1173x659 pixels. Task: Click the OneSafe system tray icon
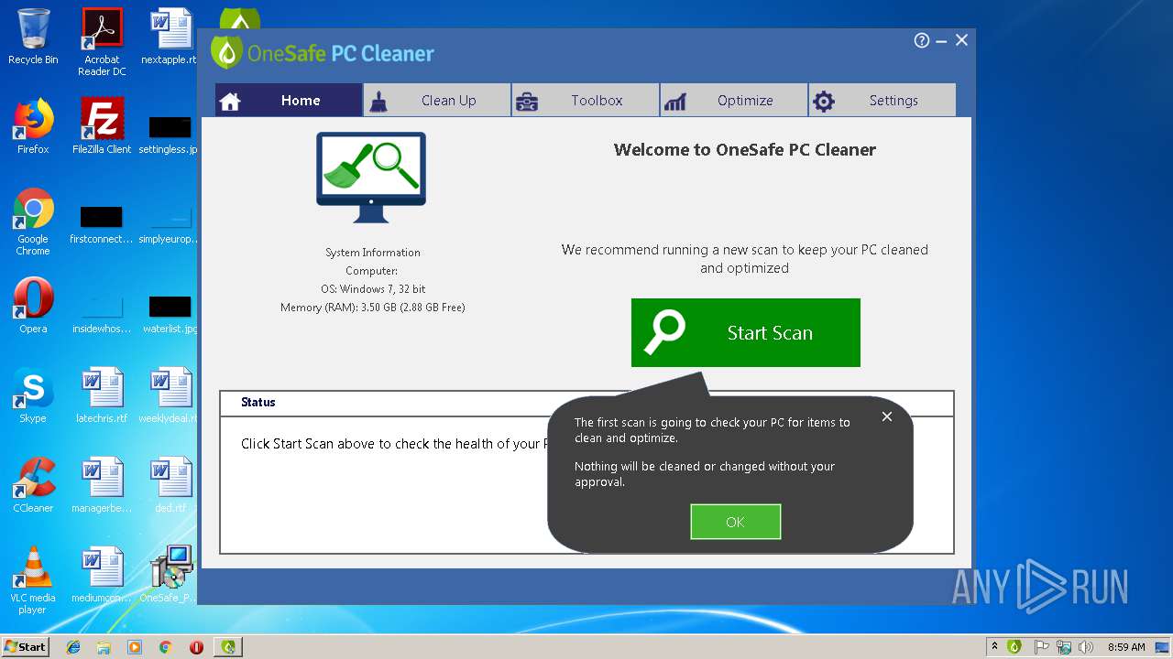pos(1014,646)
